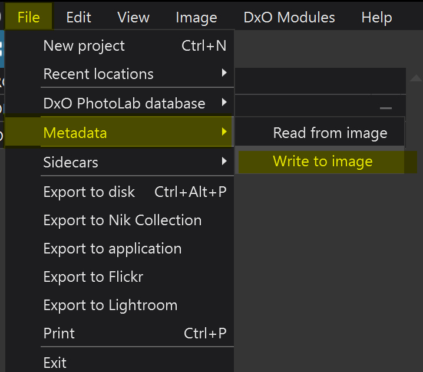Select Export to Nik Collection
Screen dimensions: 423x372
[x=122, y=220]
